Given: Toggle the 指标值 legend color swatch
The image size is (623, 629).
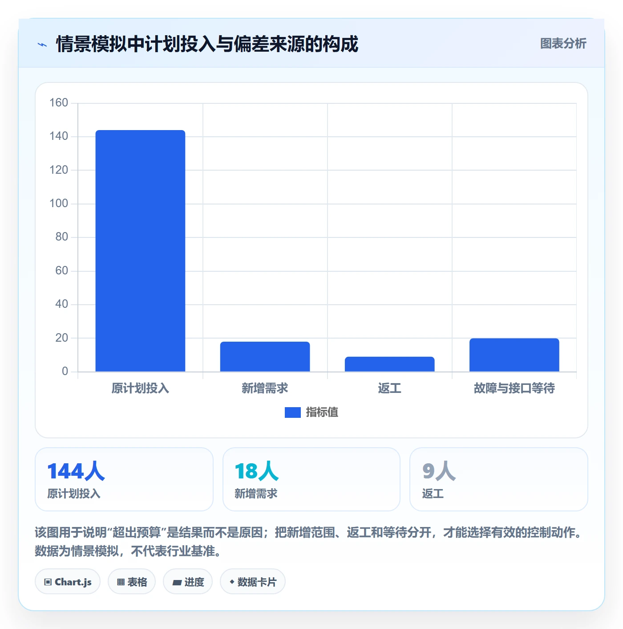Looking at the screenshot, I should click(292, 413).
